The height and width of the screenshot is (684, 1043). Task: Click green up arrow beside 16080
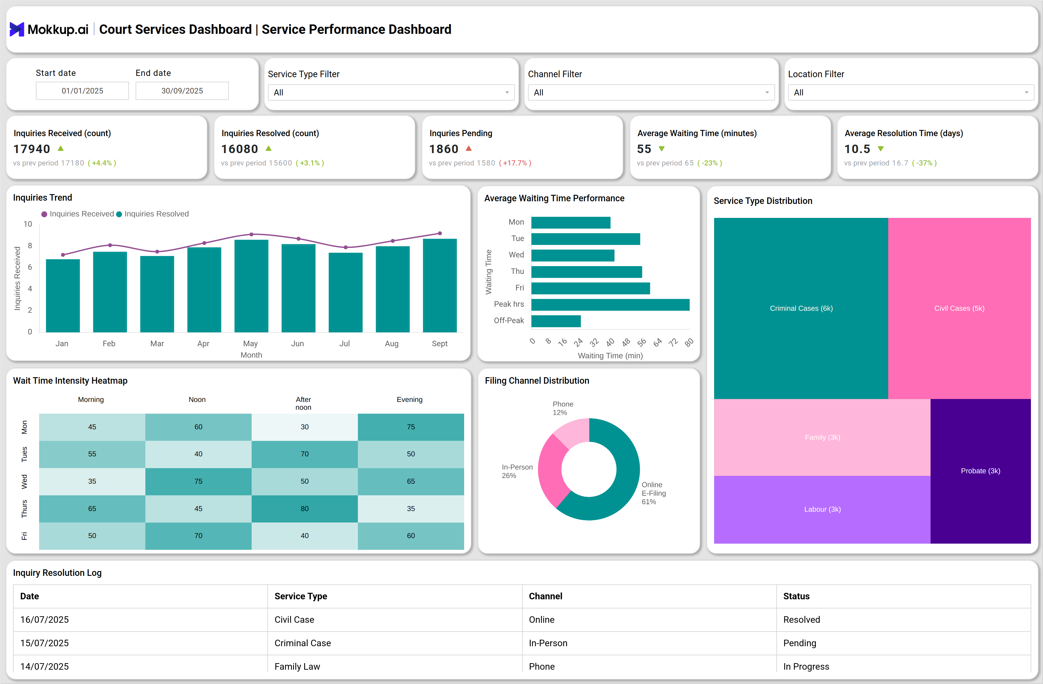(269, 149)
